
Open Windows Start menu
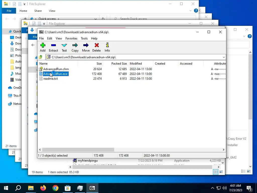pyautogui.click(x=6, y=188)
